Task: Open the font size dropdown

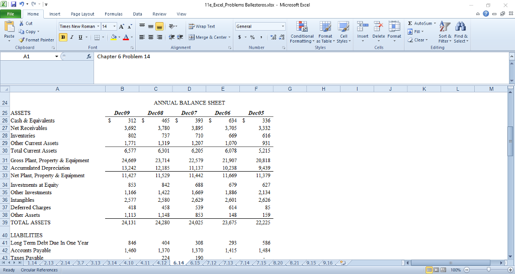Action: (114, 26)
